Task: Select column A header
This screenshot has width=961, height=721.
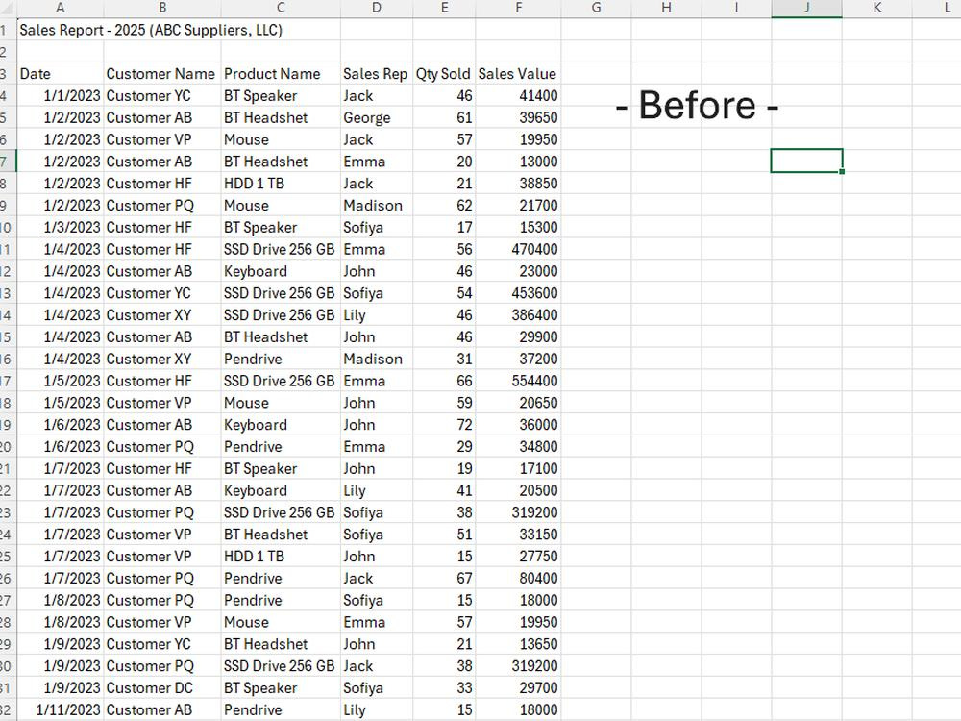Action: point(60,8)
